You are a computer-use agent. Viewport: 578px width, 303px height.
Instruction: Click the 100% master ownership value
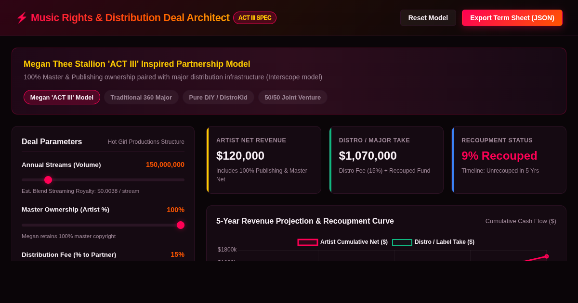tap(175, 210)
